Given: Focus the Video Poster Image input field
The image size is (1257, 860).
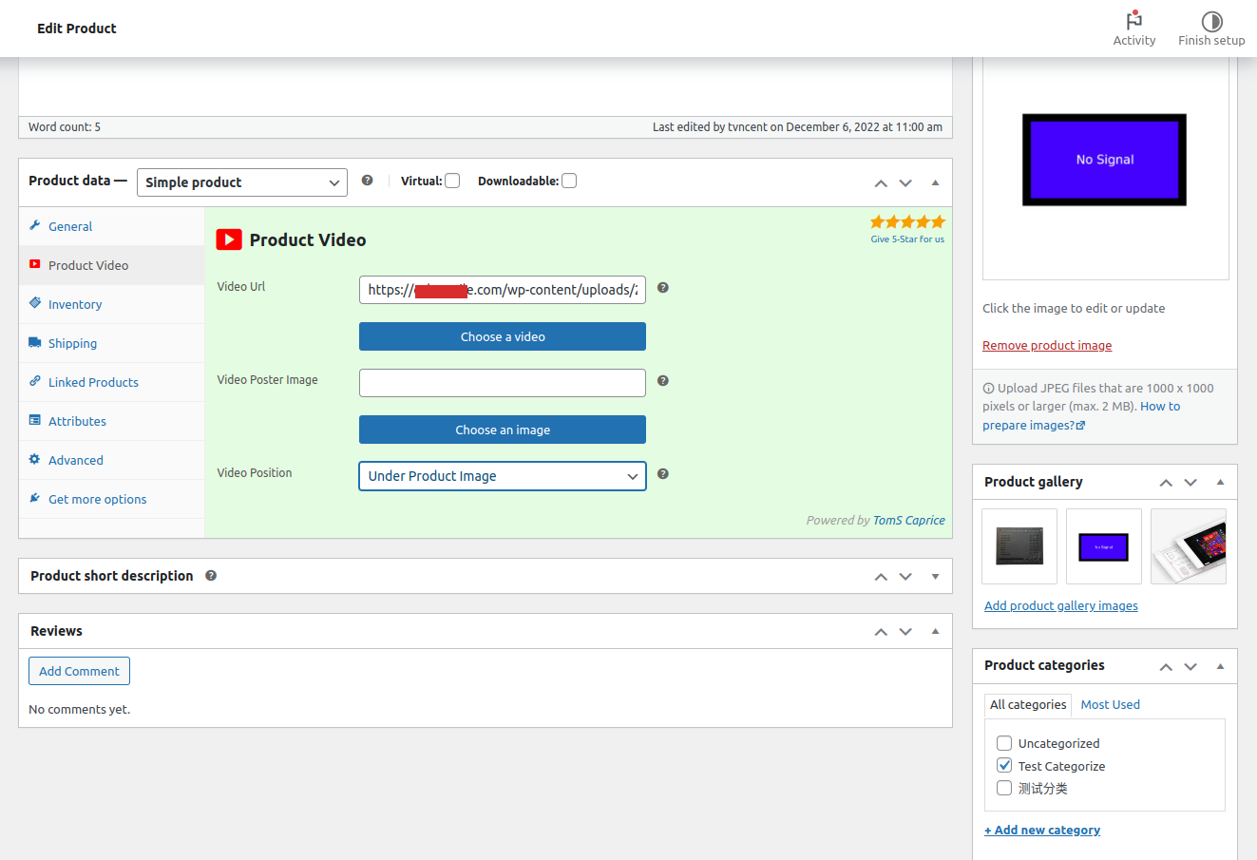Looking at the screenshot, I should [x=503, y=383].
